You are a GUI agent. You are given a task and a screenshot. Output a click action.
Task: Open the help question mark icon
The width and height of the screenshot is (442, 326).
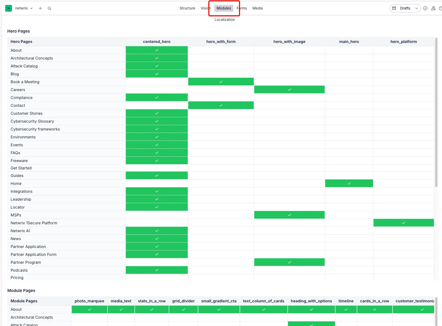coord(441,8)
